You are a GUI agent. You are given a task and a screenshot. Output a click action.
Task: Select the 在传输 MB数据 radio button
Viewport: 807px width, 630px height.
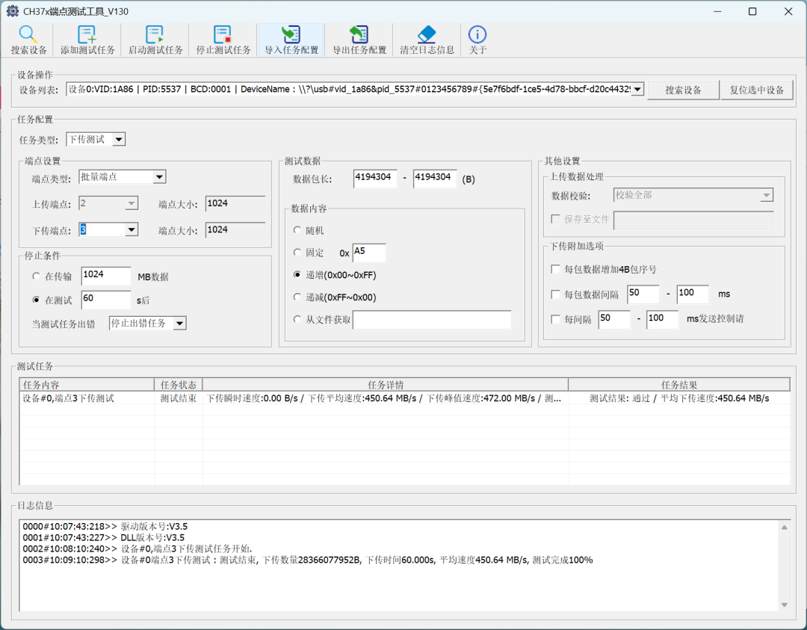click(36, 277)
